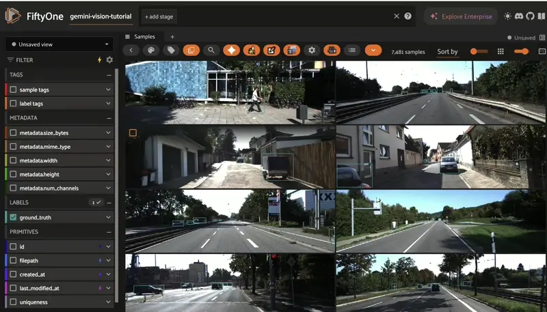Open the Unsaved view dropdown
The image size is (547, 312).
click(59, 44)
